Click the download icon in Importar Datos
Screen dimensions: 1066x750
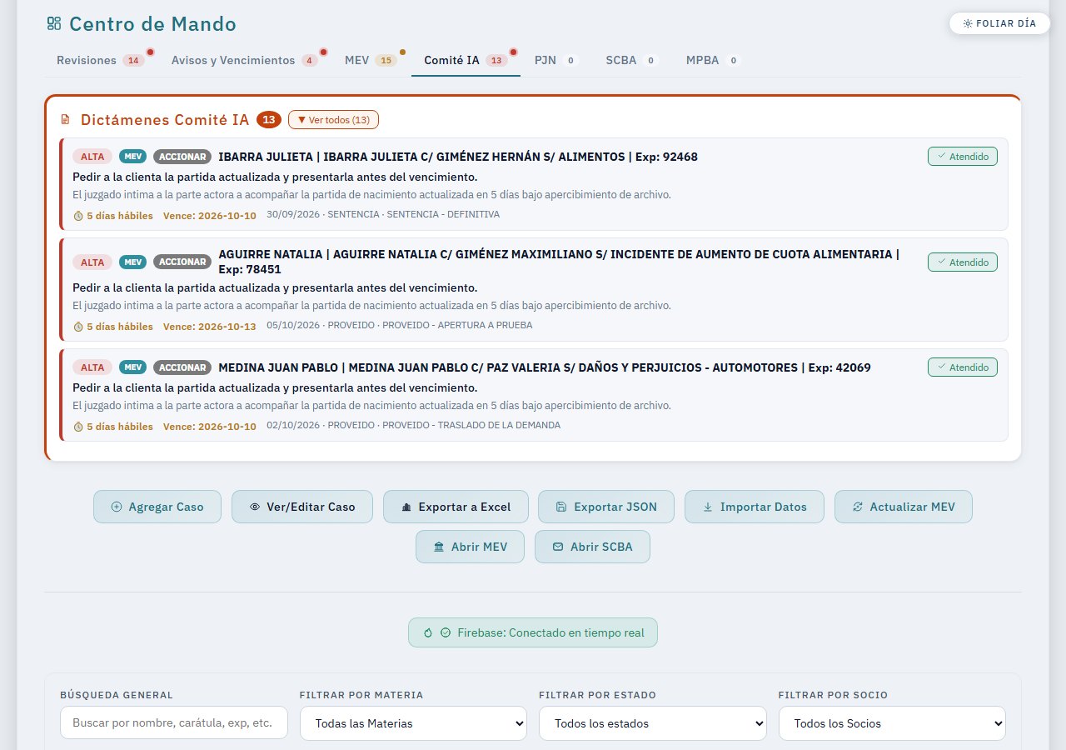[708, 507]
